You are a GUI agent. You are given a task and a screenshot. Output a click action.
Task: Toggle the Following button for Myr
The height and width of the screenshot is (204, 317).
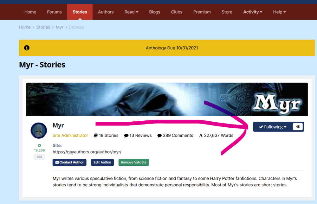(x=272, y=127)
